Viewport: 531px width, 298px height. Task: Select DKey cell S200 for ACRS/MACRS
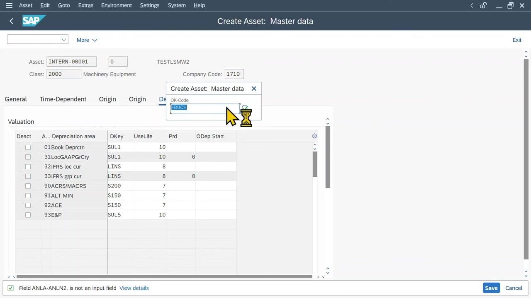click(120, 186)
